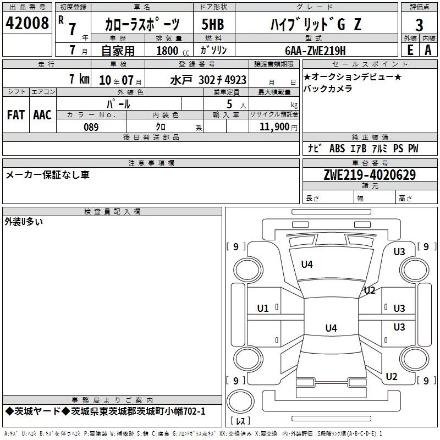Screen dimensions: 440x440
Task: Select the mileage value 7 km
Action: coord(79,79)
